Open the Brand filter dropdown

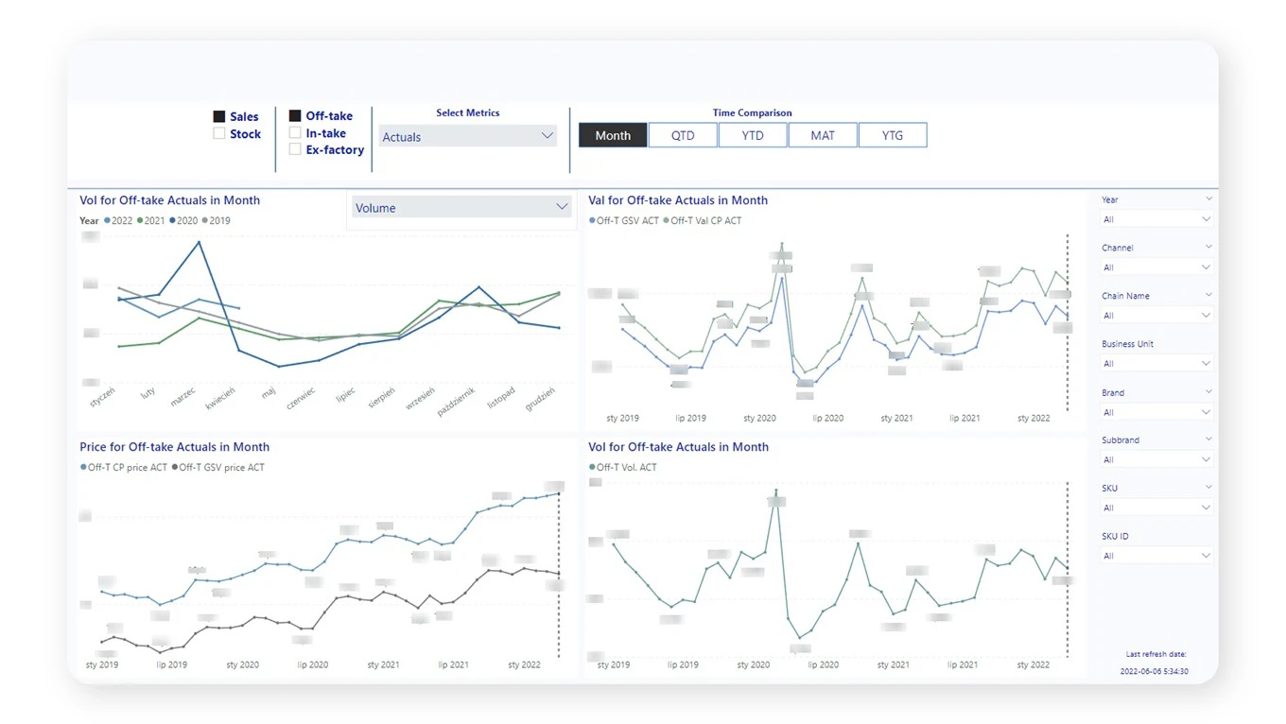pos(1156,412)
